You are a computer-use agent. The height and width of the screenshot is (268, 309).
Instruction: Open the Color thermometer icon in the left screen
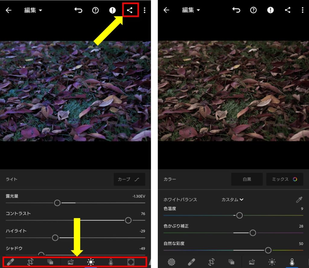click(111, 262)
